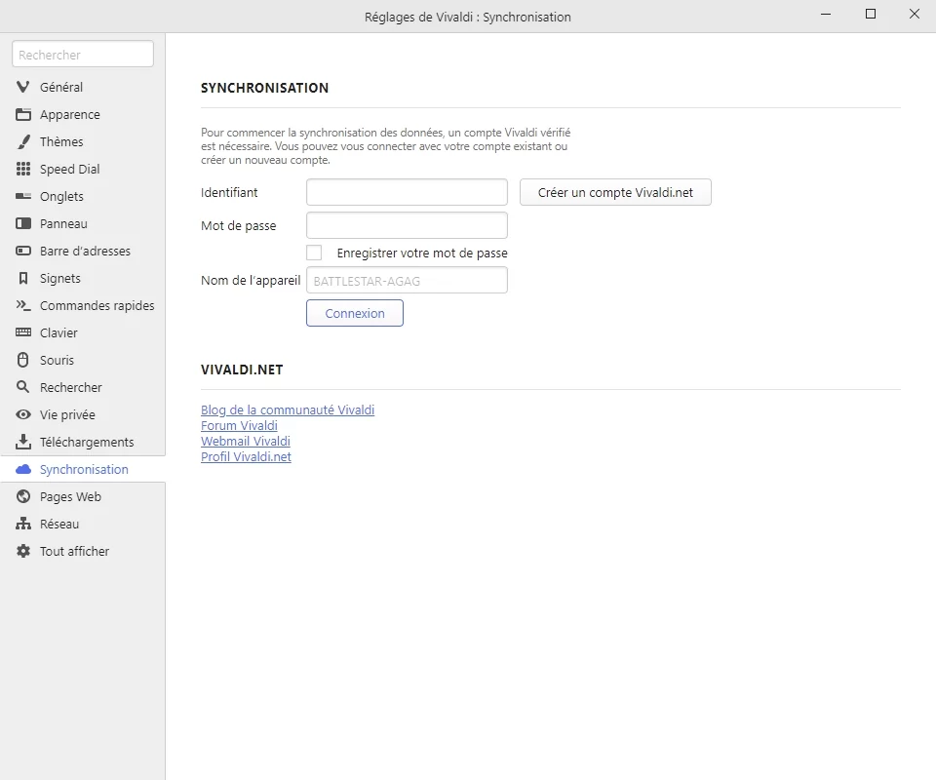Click the Speed Dial grid icon

tap(22, 169)
